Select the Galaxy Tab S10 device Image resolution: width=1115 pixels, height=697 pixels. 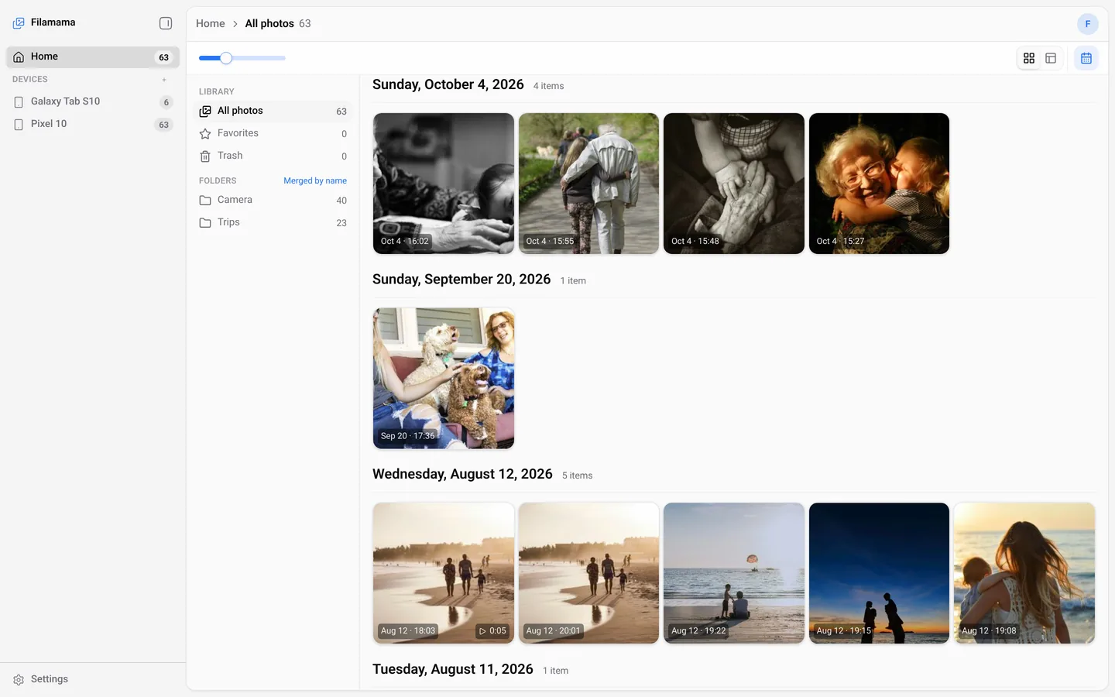pos(93,101)
